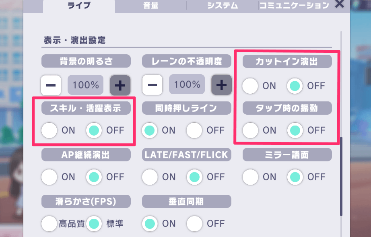The height and width of the screenshot is (237, 371).
Task: Turn on スキル・活躍表示
Action: click(x=49, y=130)
